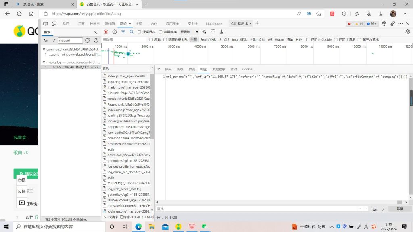
Task: Click cancel button in response find bar
Action: (400, 209)
